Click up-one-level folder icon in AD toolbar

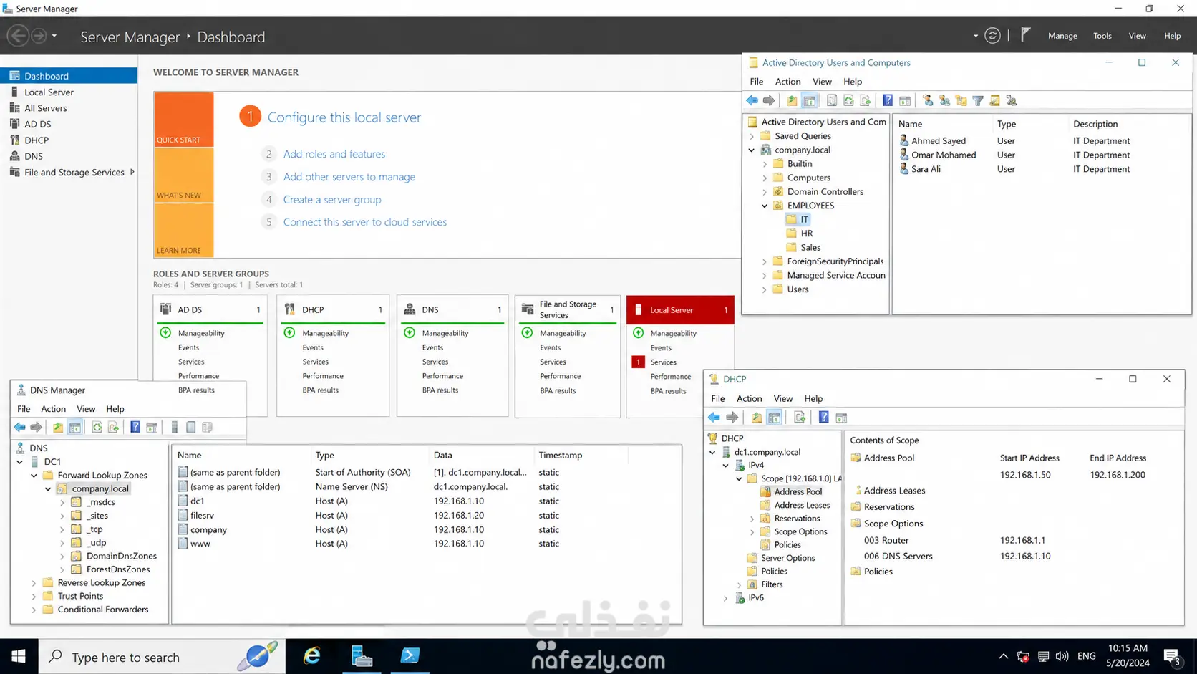[x=792, y=101]
